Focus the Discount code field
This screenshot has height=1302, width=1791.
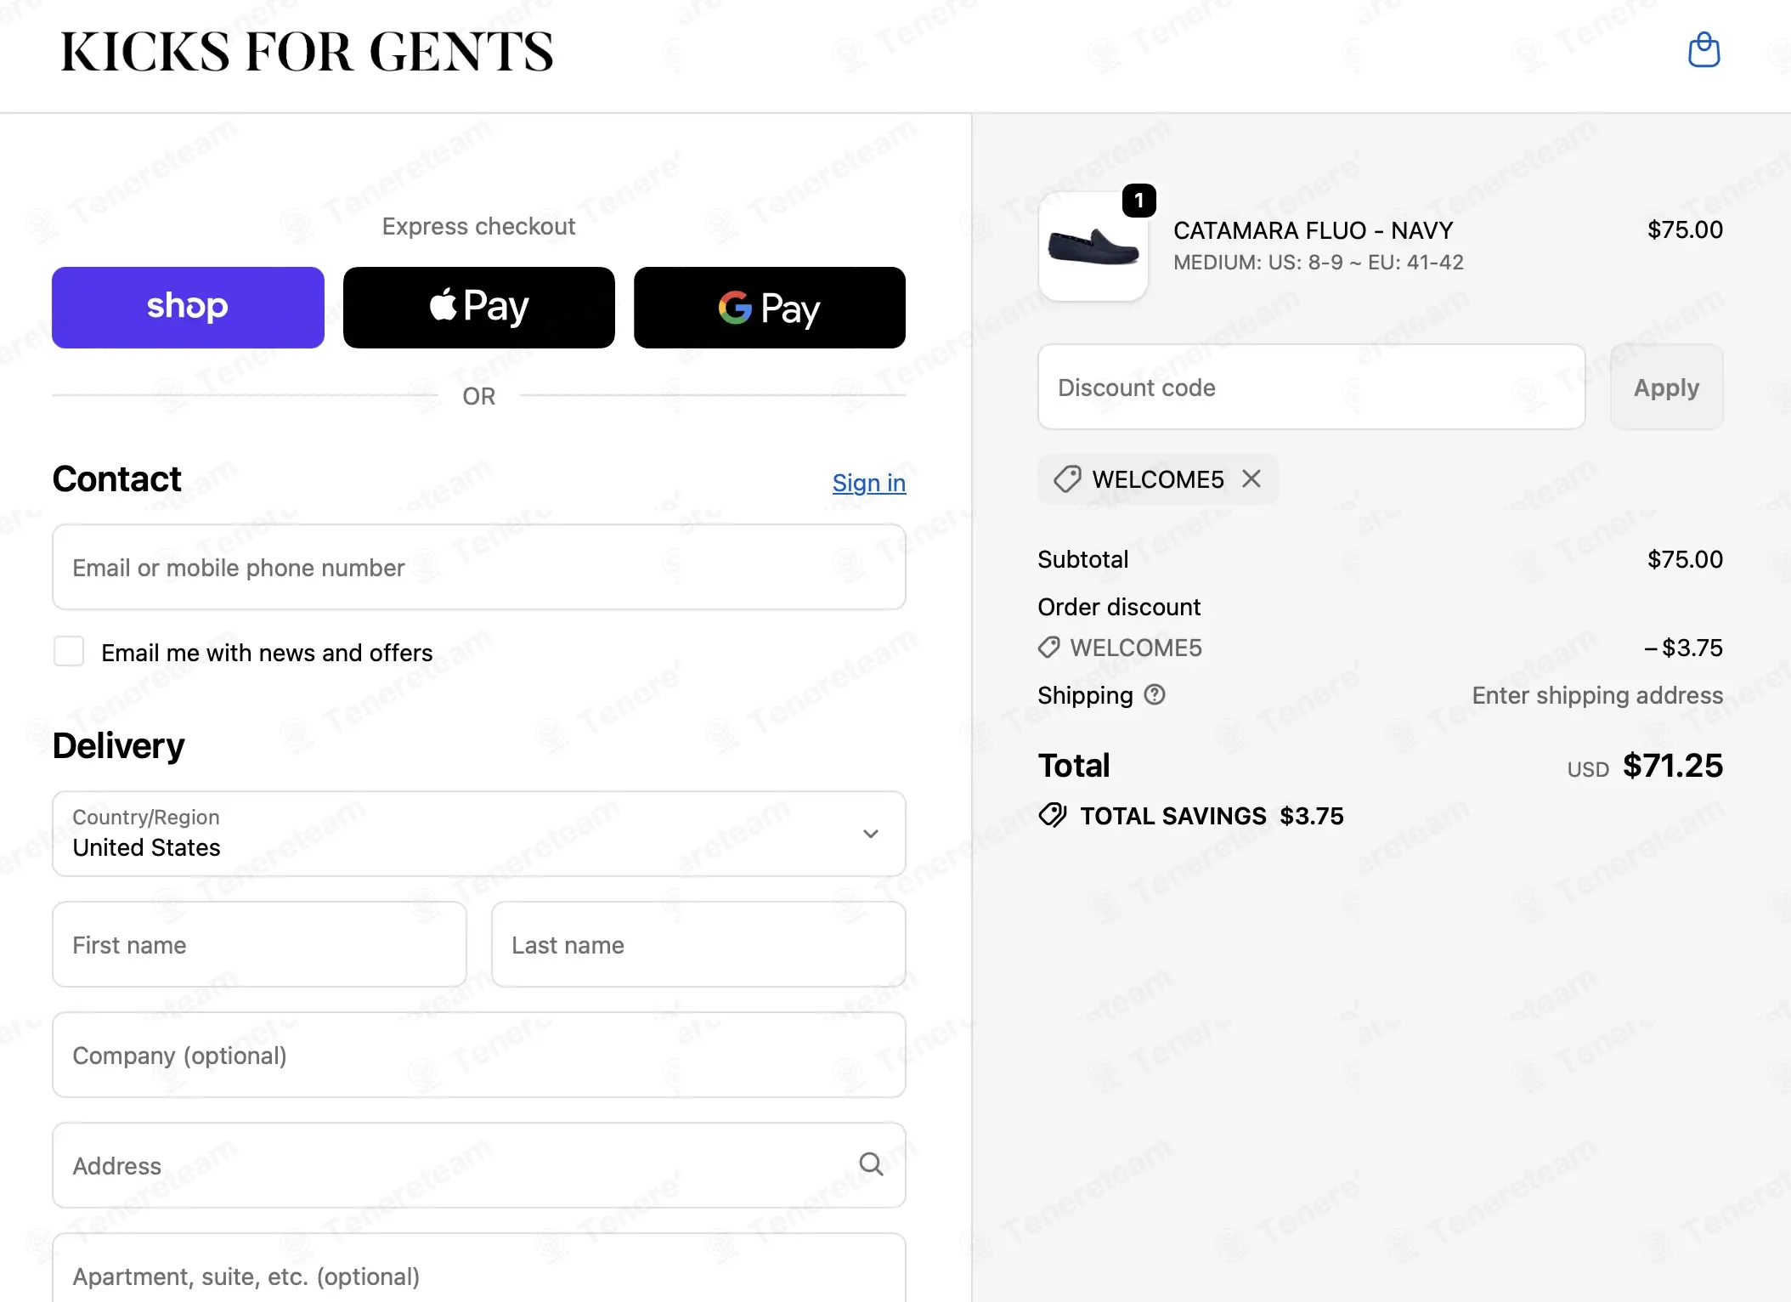pos(1311,388)
